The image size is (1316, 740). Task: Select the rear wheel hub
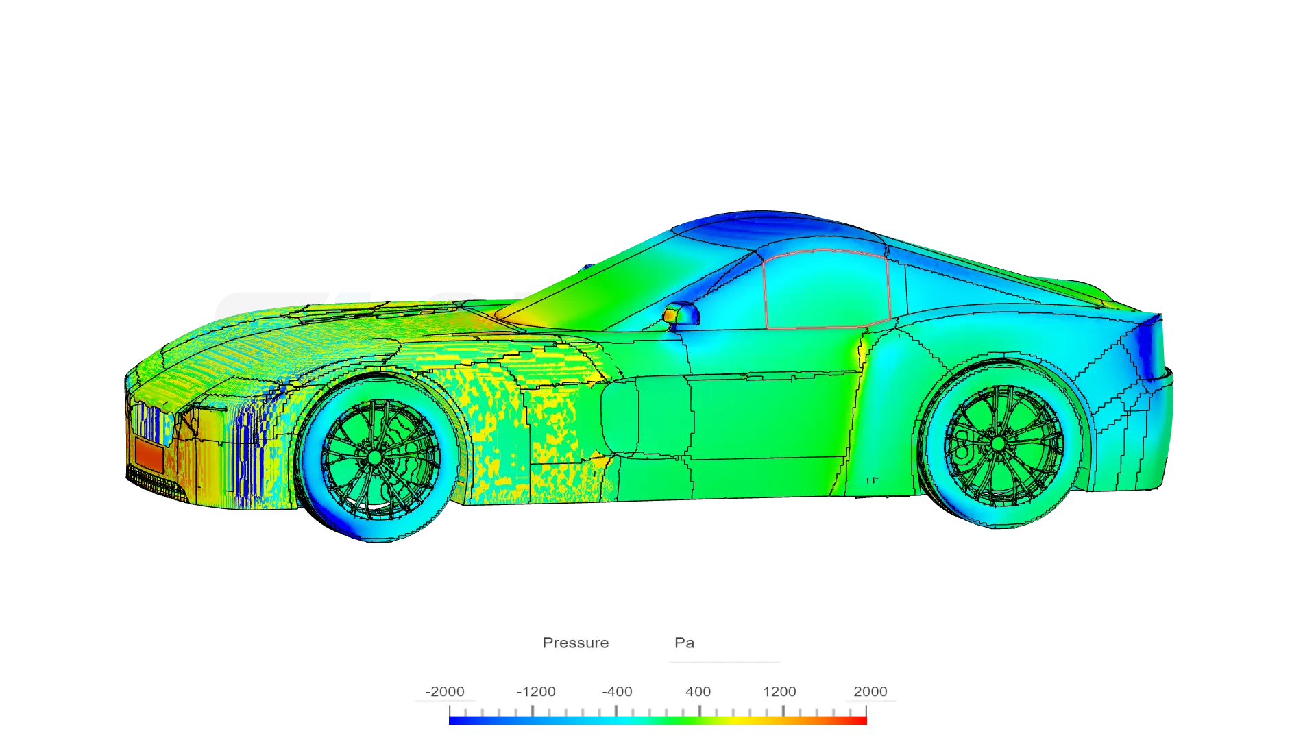pyautogui.click(x=998, y=444)
